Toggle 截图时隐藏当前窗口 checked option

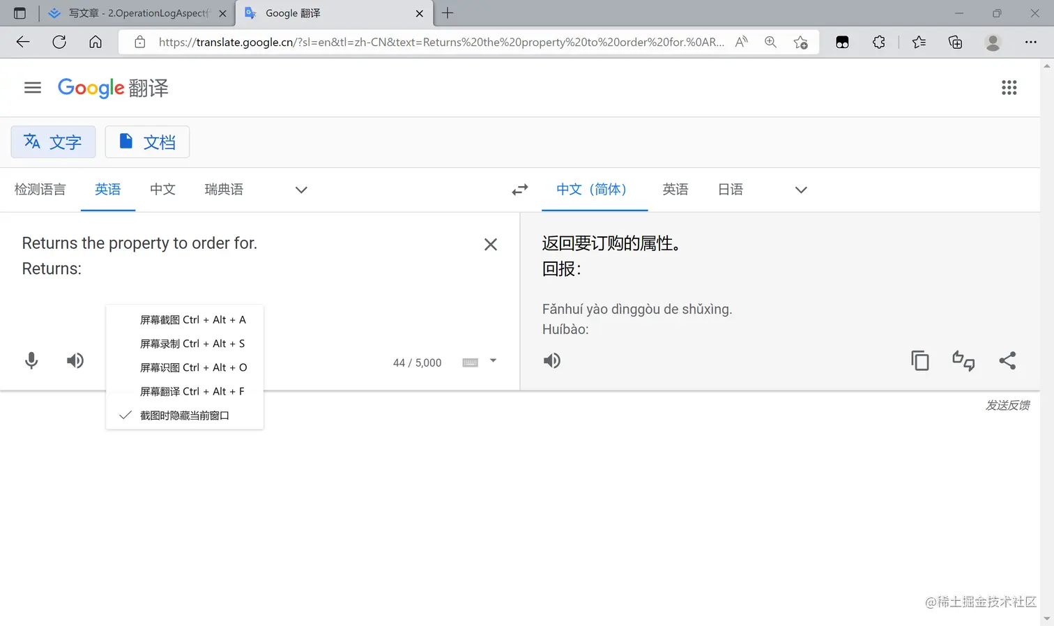tap(185, 415)
